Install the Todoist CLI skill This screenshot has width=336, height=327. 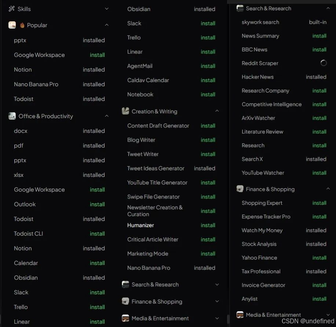(97, 233)
